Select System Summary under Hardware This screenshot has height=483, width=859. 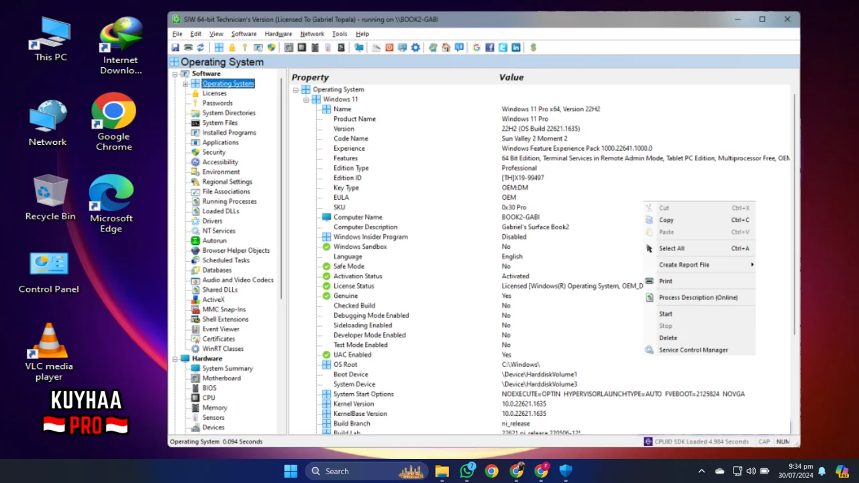point(228,368)
